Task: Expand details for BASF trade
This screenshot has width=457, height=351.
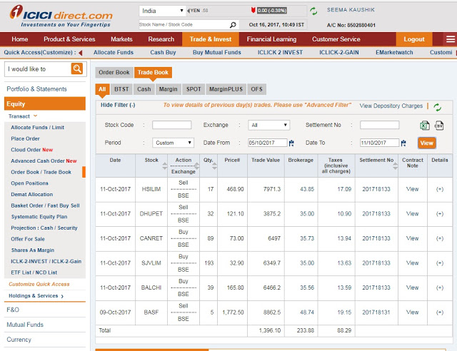Action: 440,312
